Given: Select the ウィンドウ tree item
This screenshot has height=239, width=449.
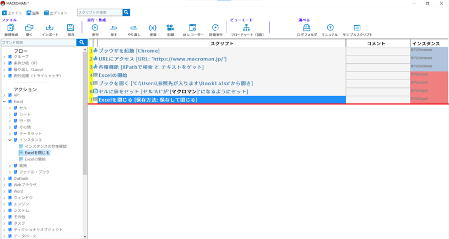Looking at the screenshot, I should pyautogui.click(x=23, y=198).
